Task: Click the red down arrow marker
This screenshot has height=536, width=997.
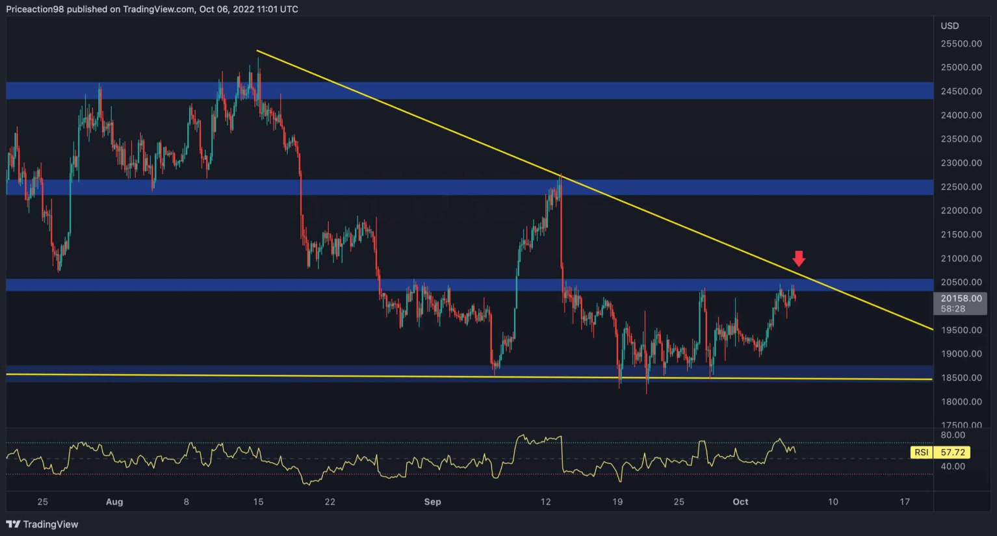Action: click(x=799, y=259)
